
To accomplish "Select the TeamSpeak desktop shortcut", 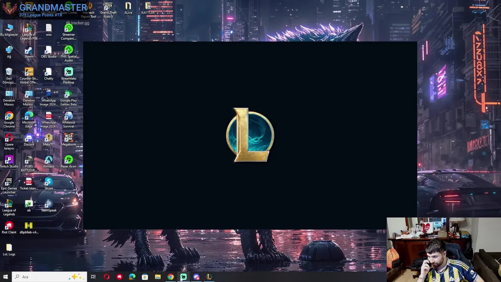I will tap(49, 206).
